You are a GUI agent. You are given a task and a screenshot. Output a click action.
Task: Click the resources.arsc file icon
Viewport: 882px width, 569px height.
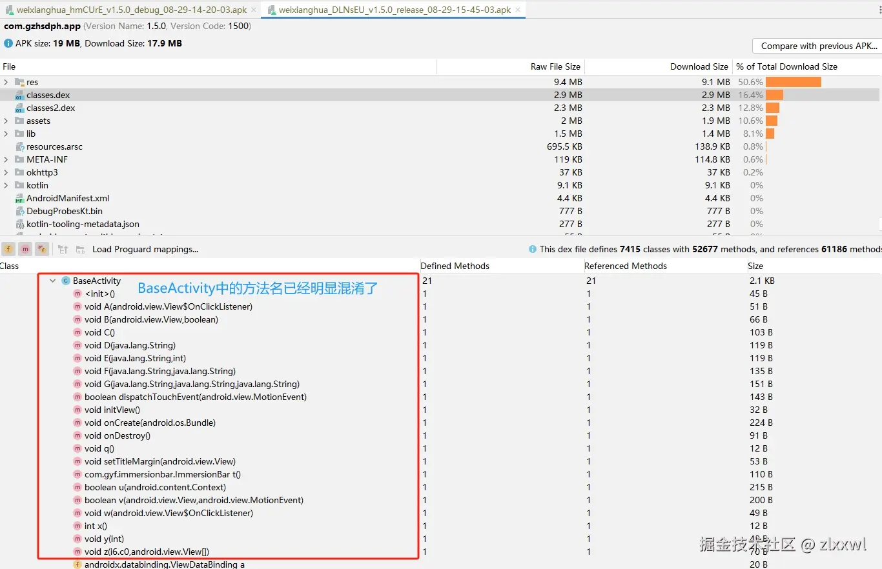pos(19,146)
